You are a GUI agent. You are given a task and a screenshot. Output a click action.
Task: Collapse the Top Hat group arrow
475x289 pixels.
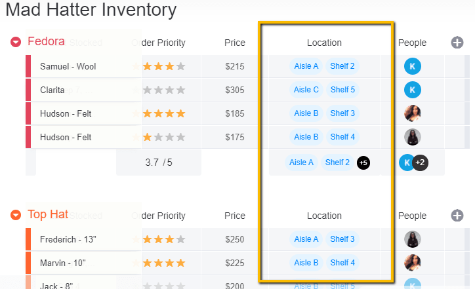(16, 215)
